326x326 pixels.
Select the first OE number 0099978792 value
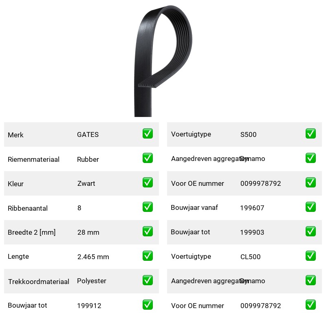[x=260, y=183]
